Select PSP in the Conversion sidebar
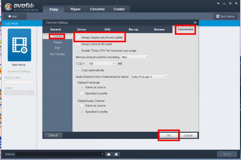 pos(58,48)
